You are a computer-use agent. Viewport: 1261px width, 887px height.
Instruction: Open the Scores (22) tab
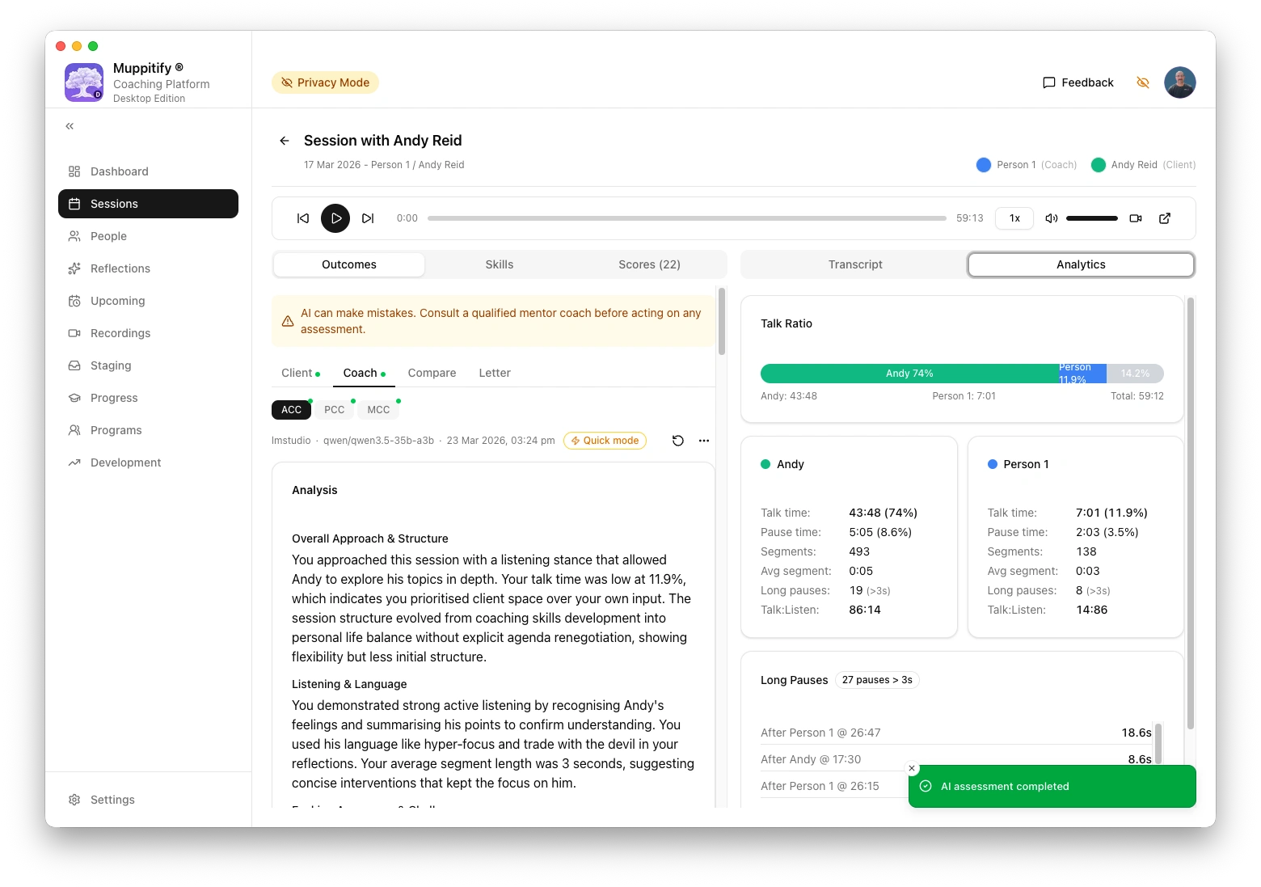[649, 264]
